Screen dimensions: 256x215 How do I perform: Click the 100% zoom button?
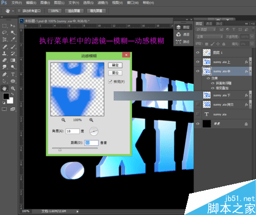point(55,11)
